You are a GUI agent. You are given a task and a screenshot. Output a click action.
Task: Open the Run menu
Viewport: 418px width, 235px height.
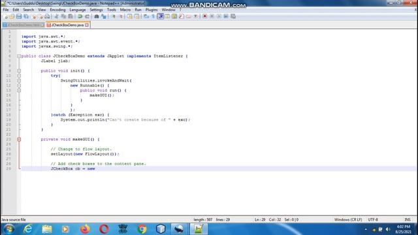pos(138,10)
